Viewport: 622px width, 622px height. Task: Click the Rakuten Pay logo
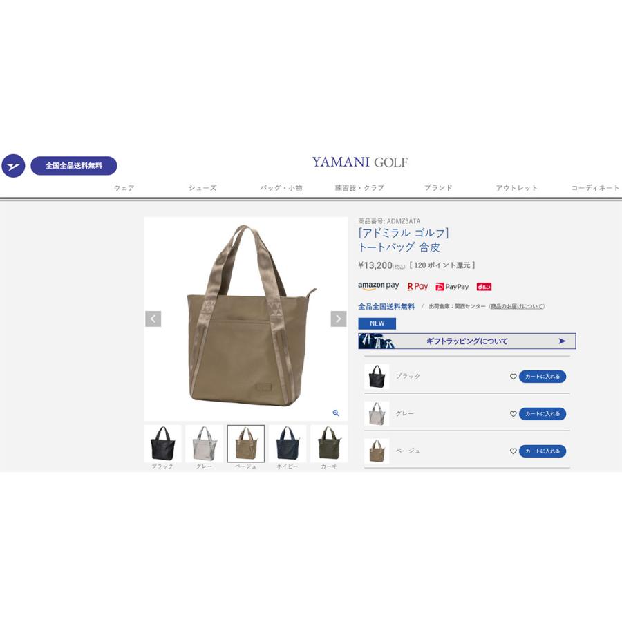[417, 286]
